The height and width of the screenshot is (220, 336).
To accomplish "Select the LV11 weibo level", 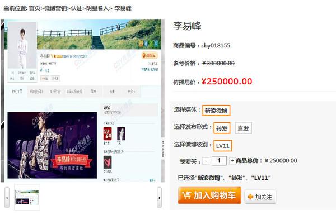I will (x=223, y=146).
